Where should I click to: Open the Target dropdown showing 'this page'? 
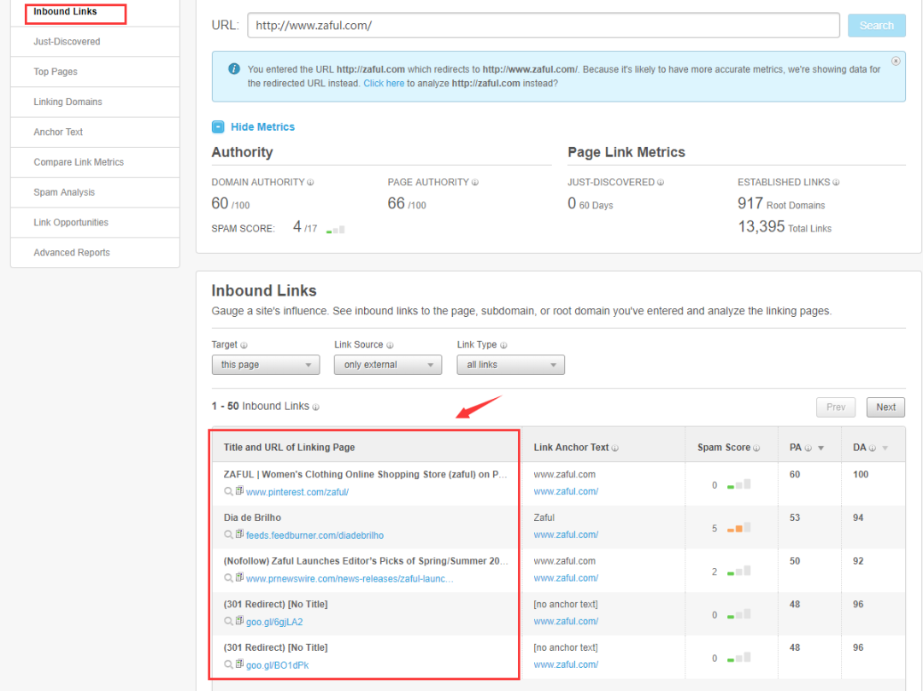265,365
